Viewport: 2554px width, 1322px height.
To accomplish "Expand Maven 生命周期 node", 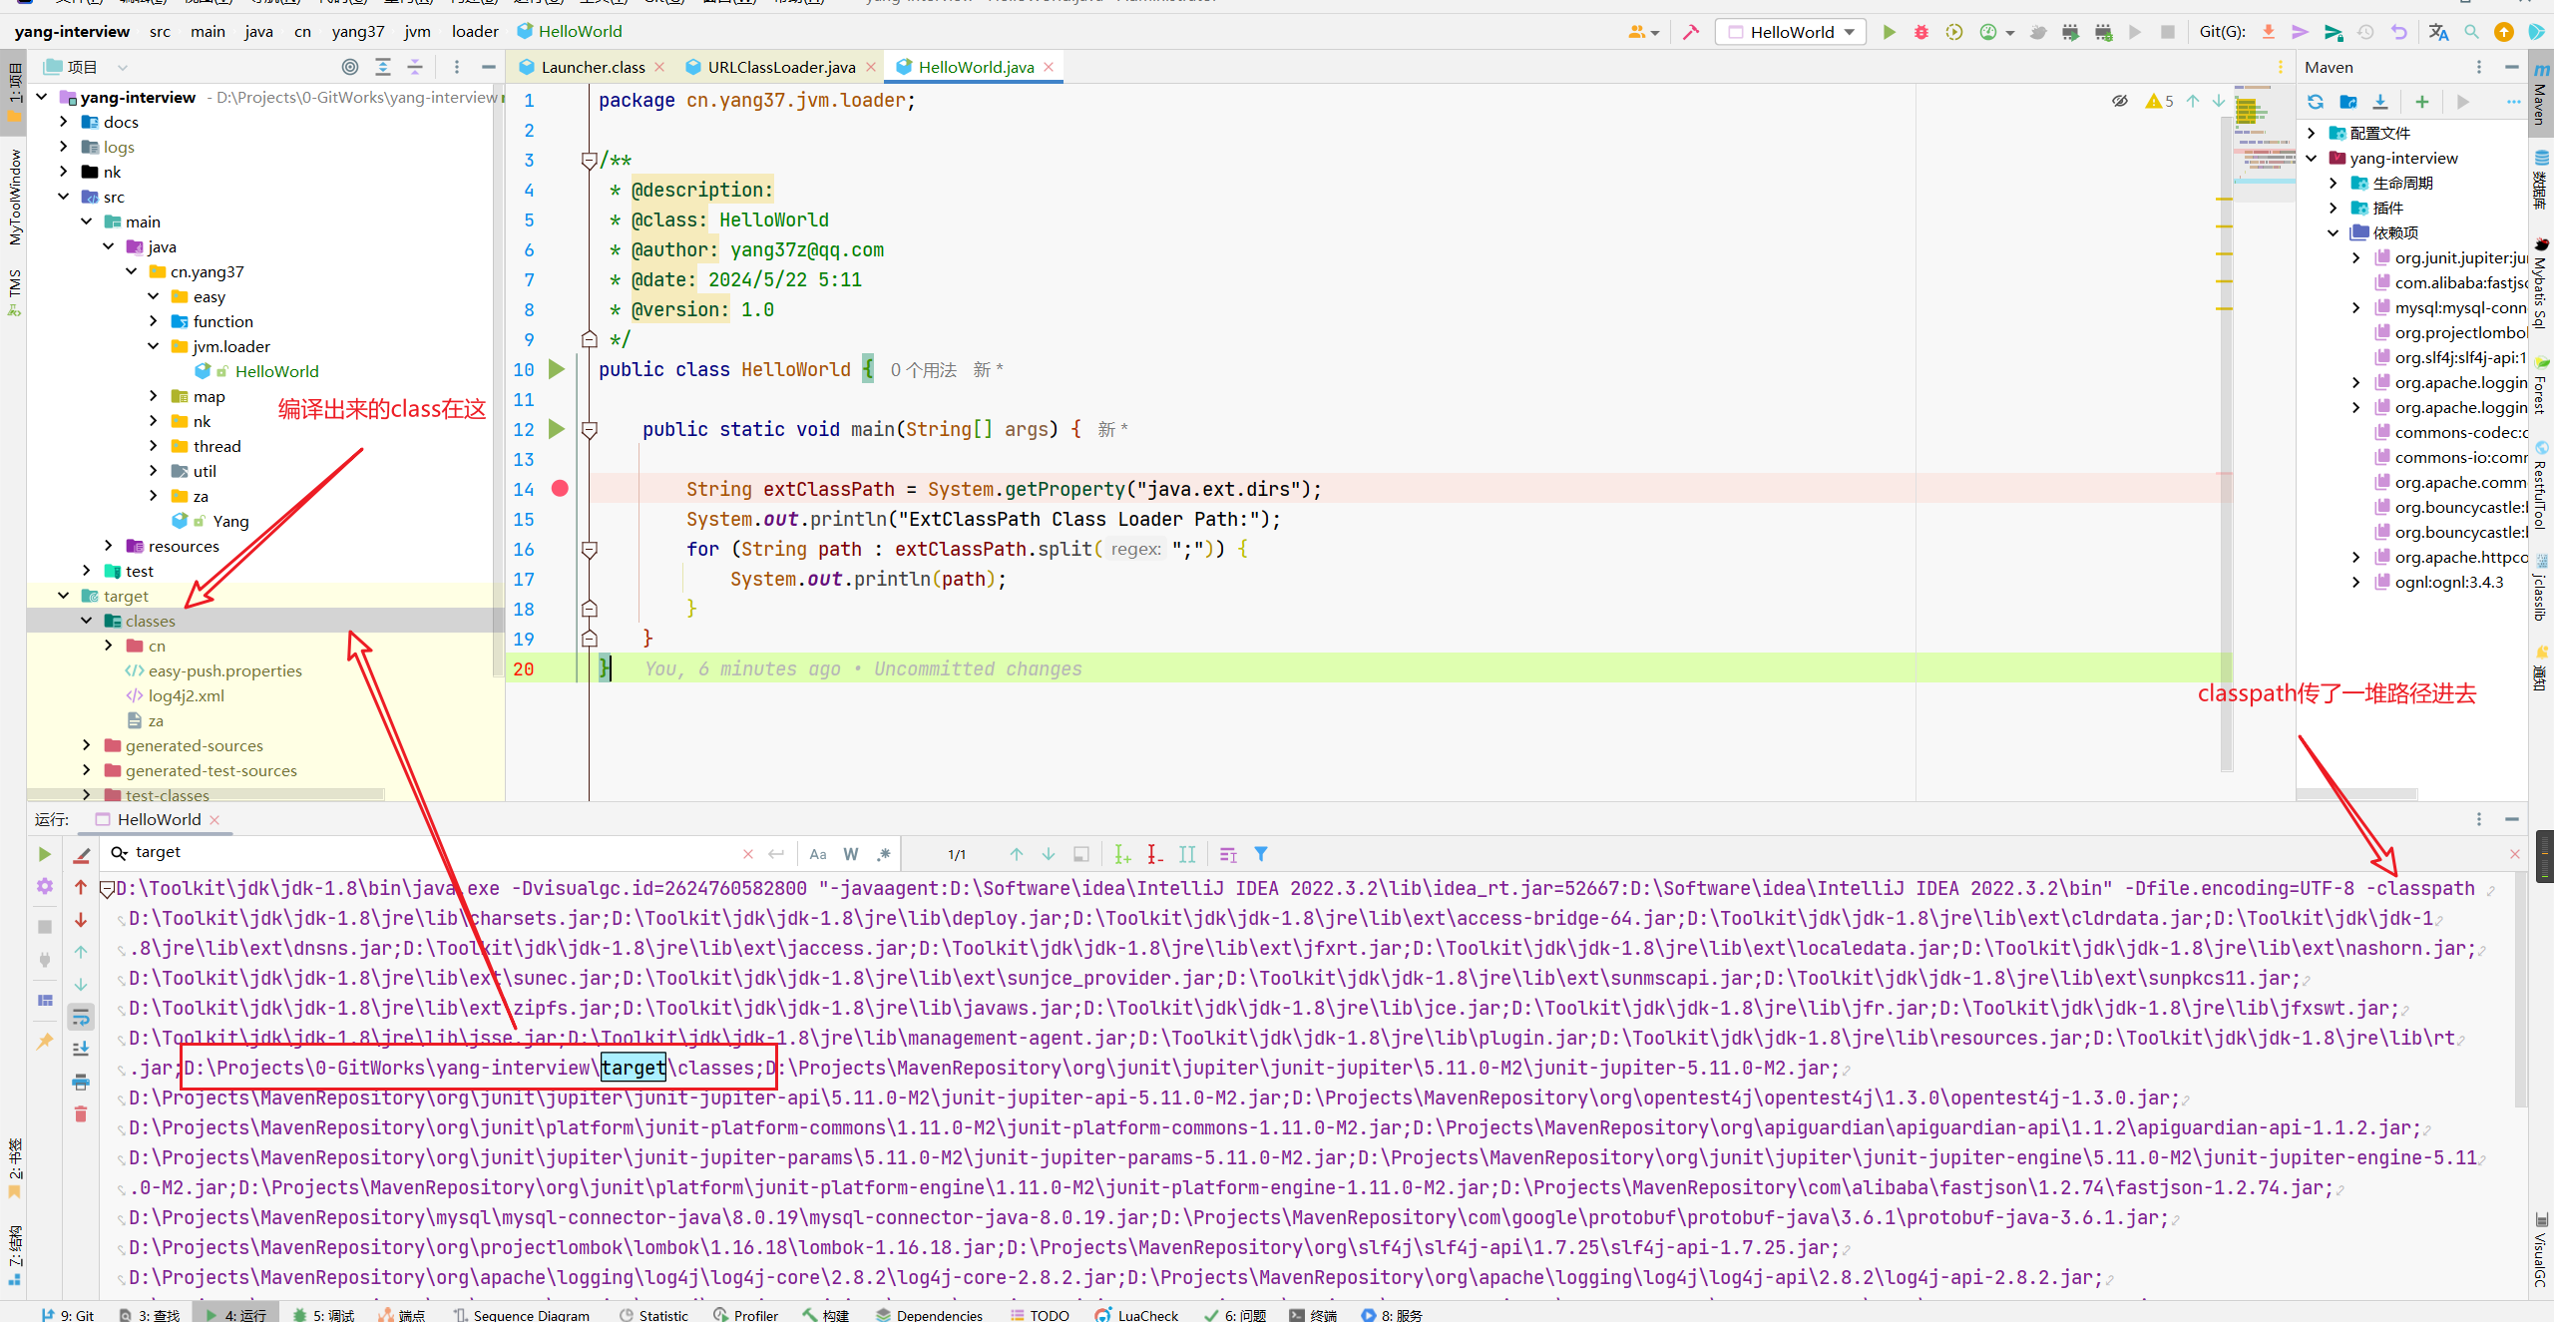I will 2334,183.
